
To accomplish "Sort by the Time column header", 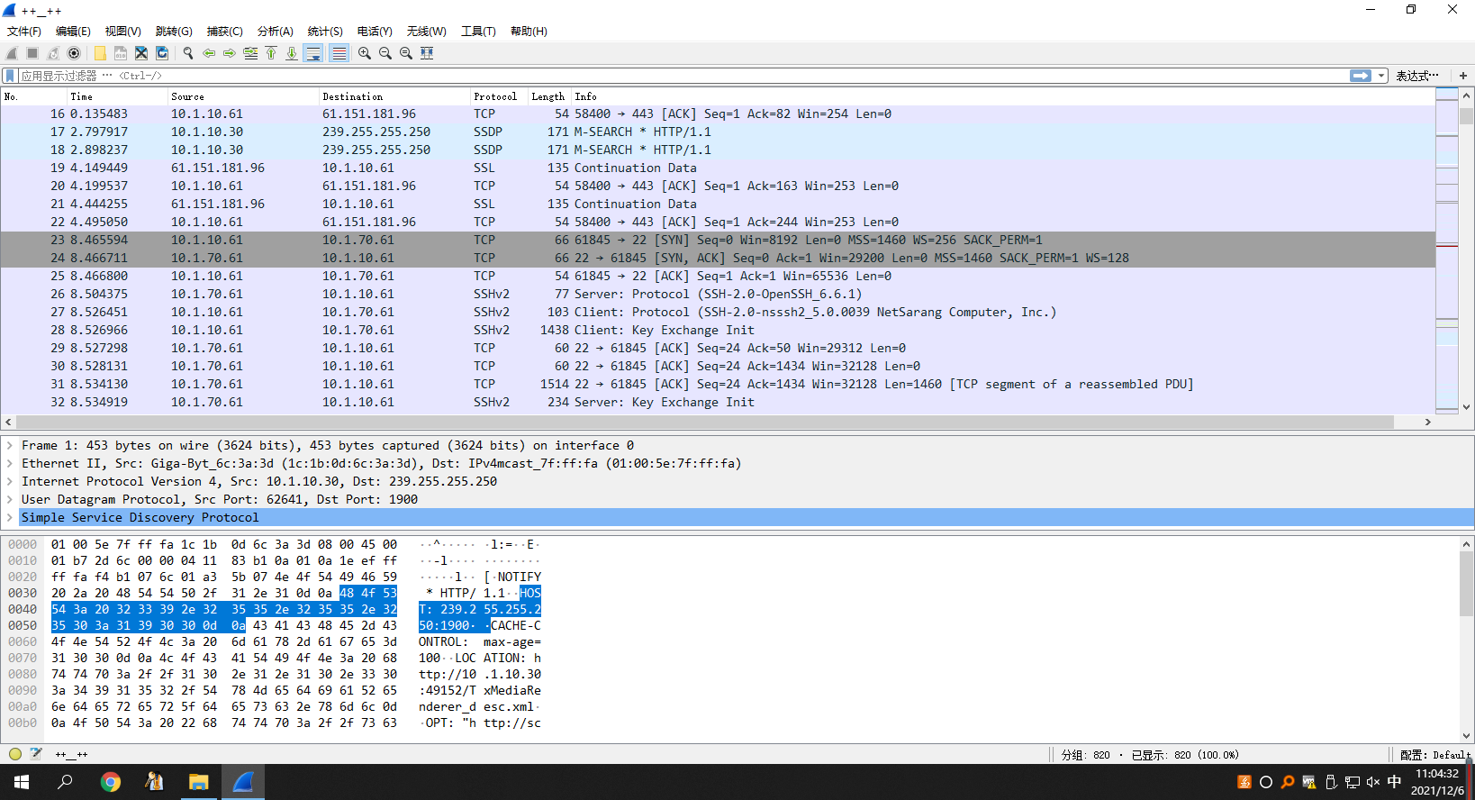I will 117,96.
